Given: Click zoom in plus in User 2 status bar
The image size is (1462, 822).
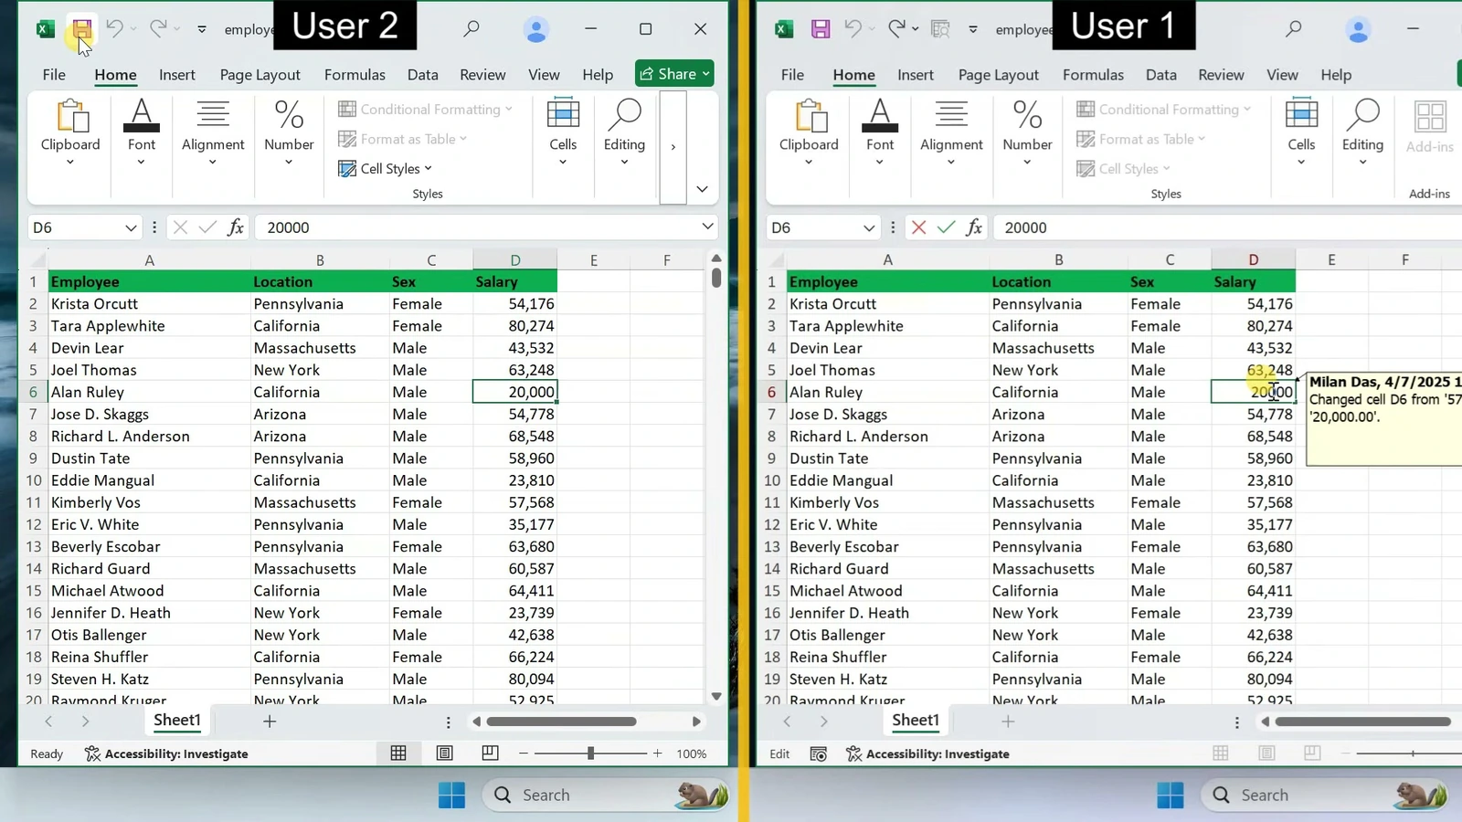Looking at the screenshot, I should coord(657,753).
